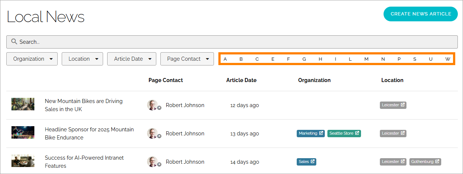Screen dimensions: 463x174
Task: Click the Create News Article button
Action: [421, 14]
